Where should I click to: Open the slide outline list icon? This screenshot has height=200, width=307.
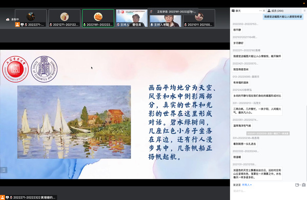[4, 170]
